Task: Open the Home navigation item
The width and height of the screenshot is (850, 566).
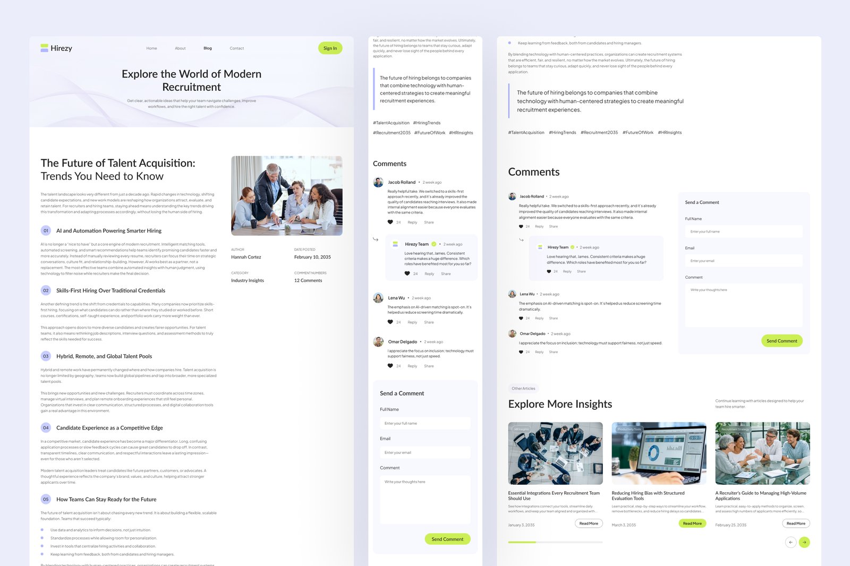Action: pyautogui.click(x=151, y=48)
